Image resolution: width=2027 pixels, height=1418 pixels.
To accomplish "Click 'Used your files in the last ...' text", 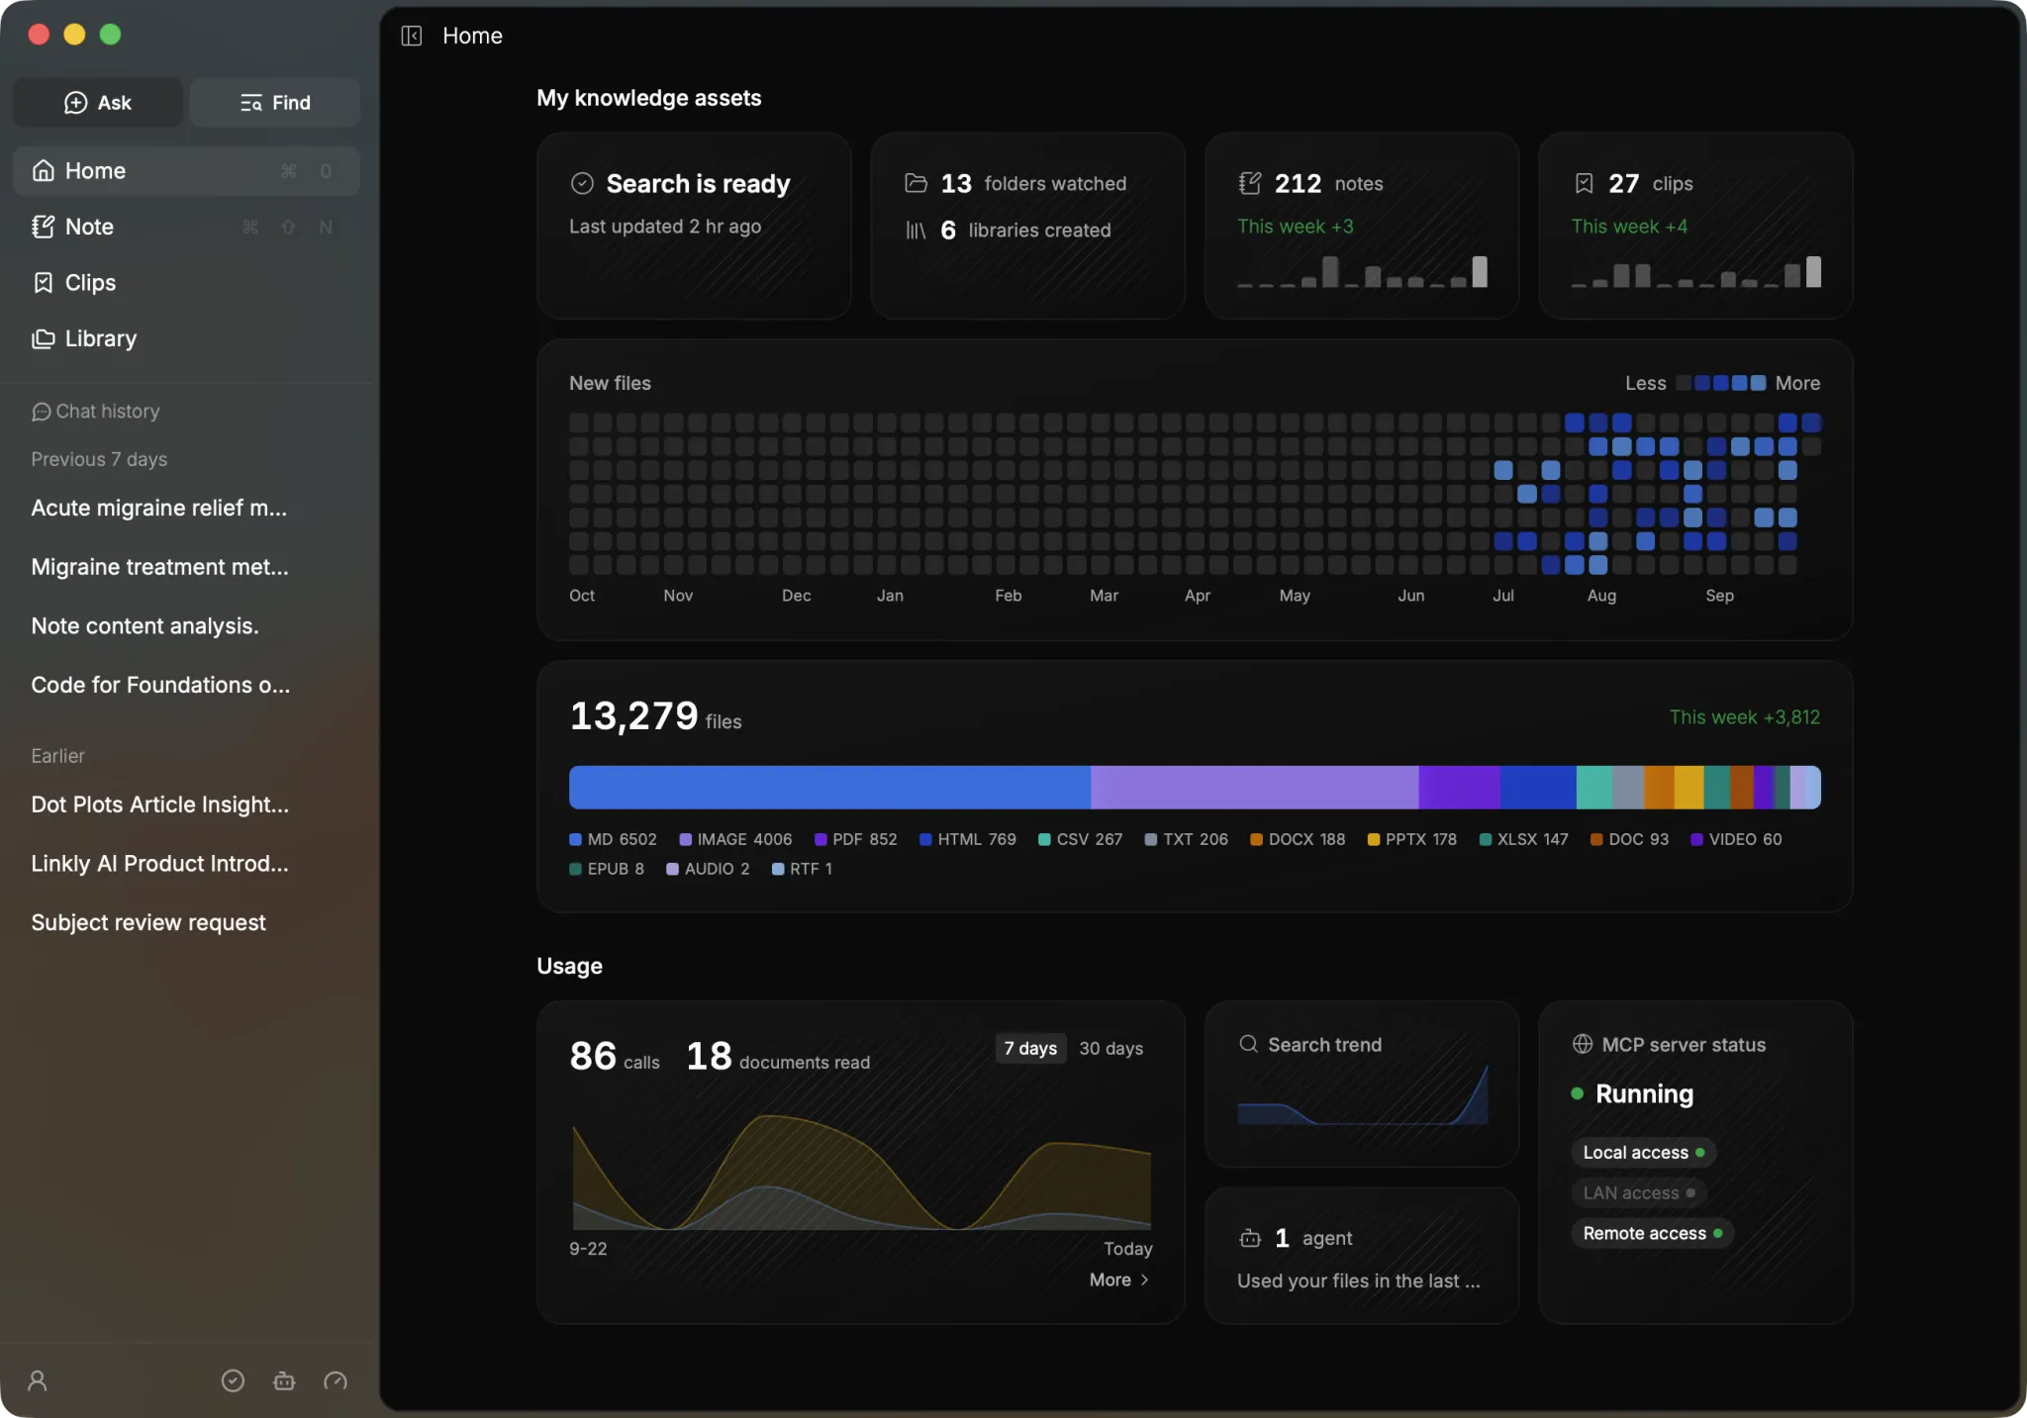I will click(1358, 1280).
